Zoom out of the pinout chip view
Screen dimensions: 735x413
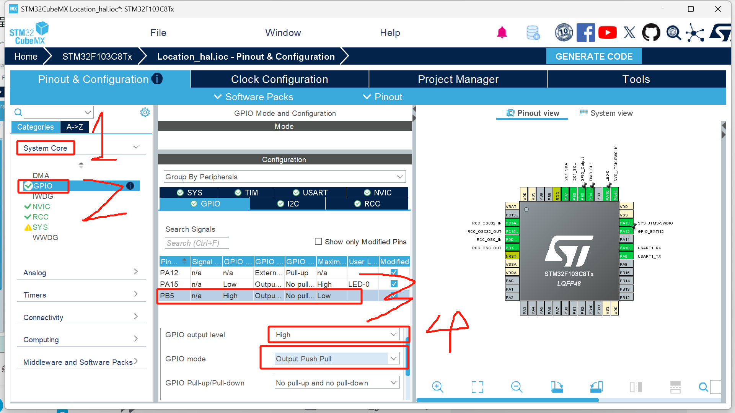pos(517,387)
